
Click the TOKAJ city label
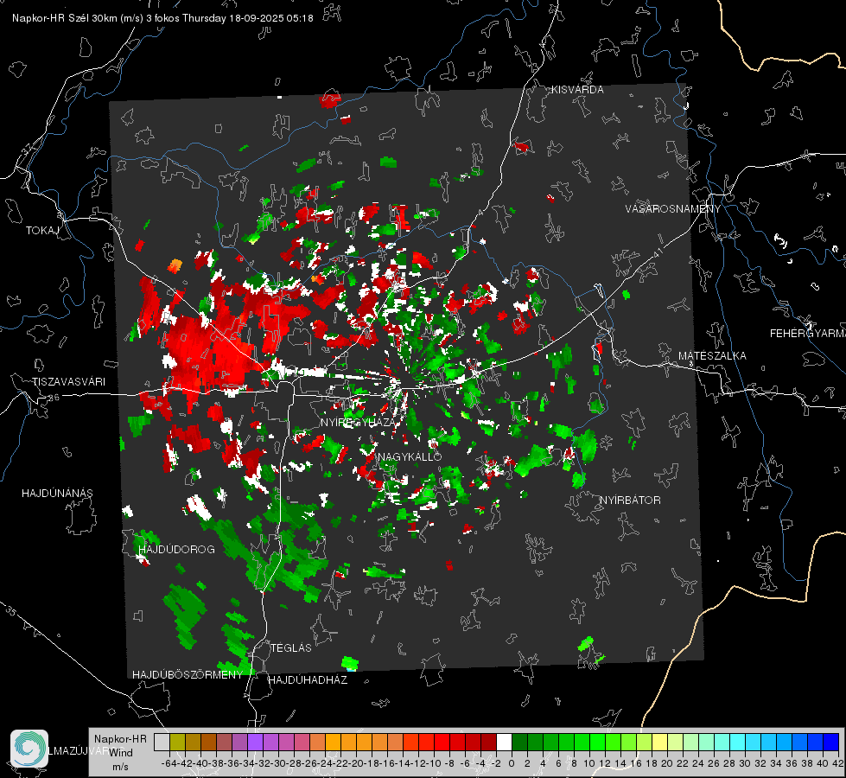coord(42,231)
